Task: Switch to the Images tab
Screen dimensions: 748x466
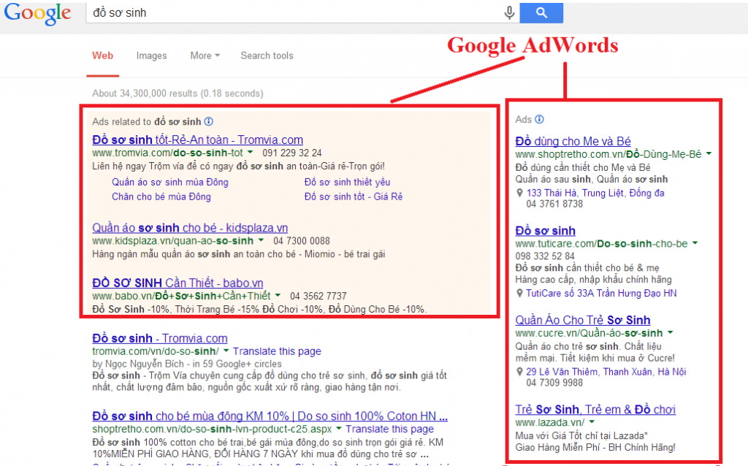Action: tap(151, 56)
